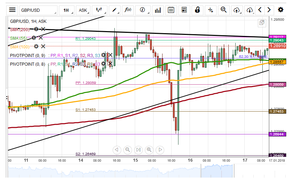This screenshot has width=289, height=180.
Task: Jump to latest bar on chart
Action: tap(160, 150)
